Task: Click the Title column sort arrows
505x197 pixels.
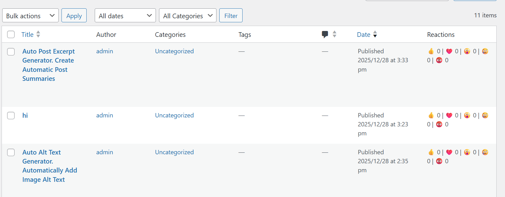Action: point(38,34)
